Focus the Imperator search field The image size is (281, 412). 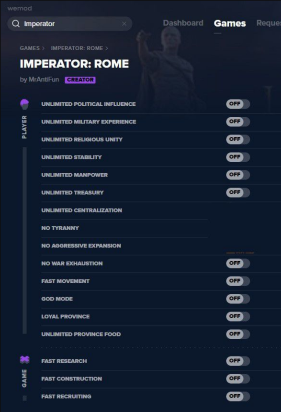[x=70, y=24]
